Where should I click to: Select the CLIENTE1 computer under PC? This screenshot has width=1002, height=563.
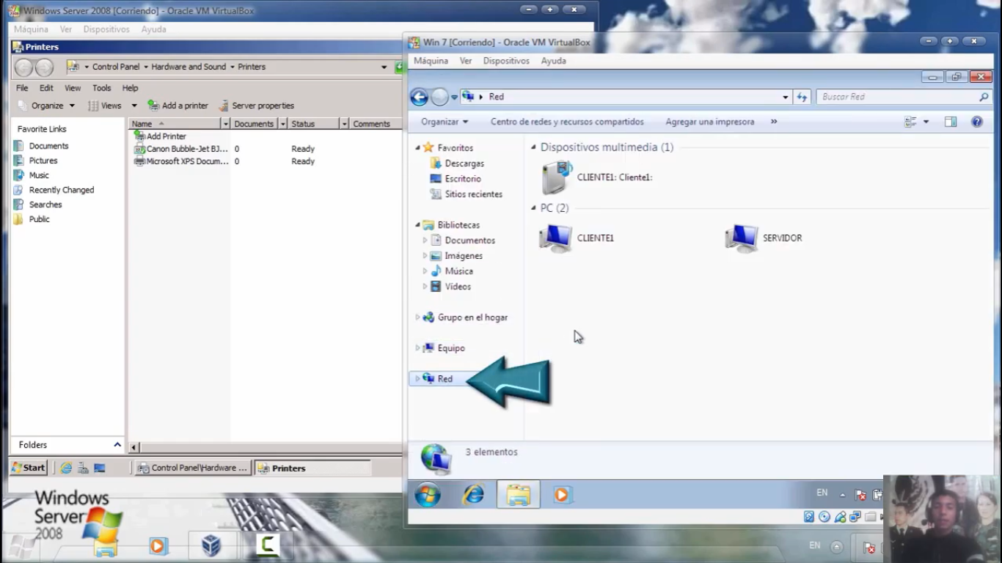(555, 238)
